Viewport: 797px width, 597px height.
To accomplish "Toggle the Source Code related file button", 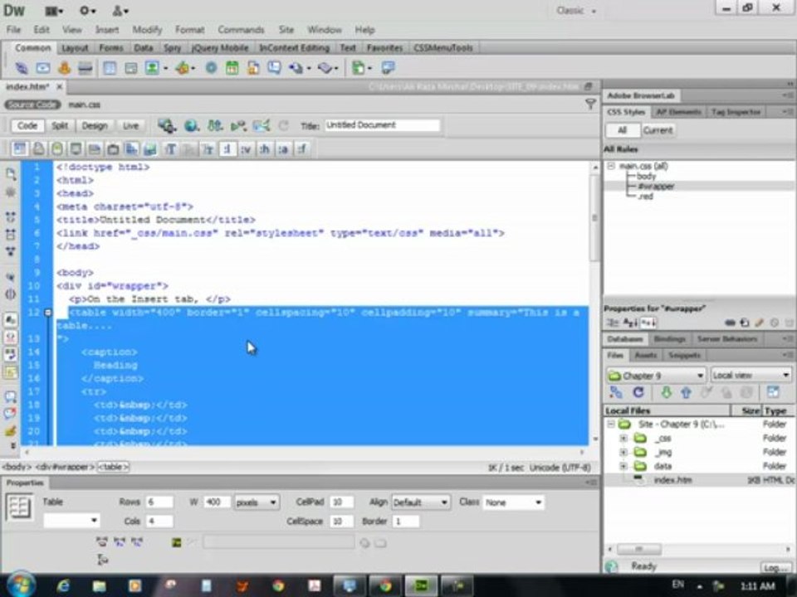I will pos(32,104).
